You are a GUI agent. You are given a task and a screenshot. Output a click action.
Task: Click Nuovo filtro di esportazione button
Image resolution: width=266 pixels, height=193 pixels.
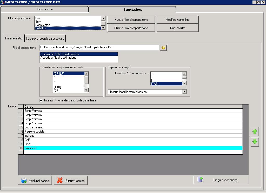[x=131, y=20]
